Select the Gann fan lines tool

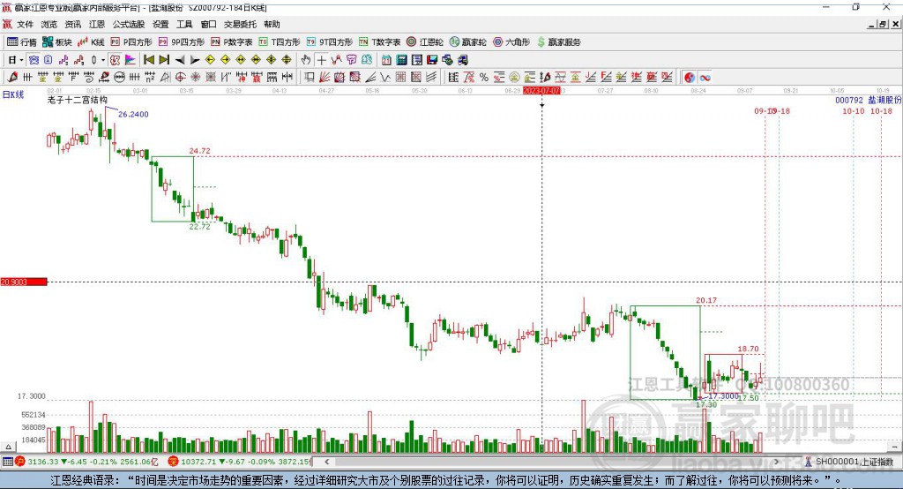325,78
